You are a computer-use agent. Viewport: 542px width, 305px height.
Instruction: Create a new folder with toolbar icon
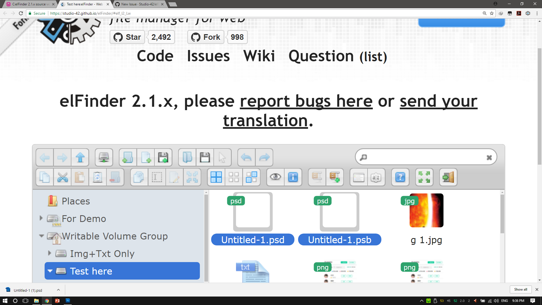pos(128,157)
